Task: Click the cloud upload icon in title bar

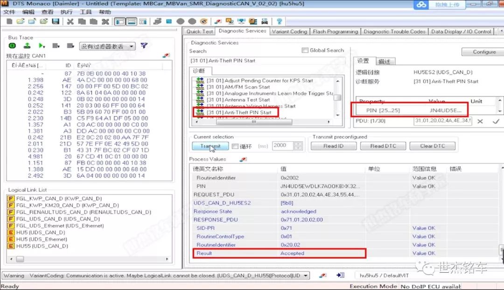Action: (x=422, y=5)
